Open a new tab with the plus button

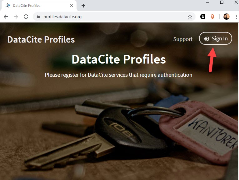83,6
